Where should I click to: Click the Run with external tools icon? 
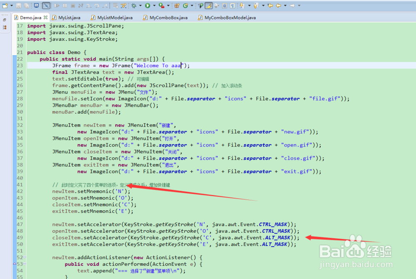point(161,5)
